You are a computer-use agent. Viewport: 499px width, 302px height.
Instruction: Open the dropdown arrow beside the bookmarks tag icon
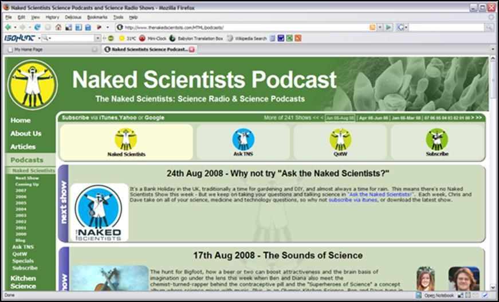(108, 28)
